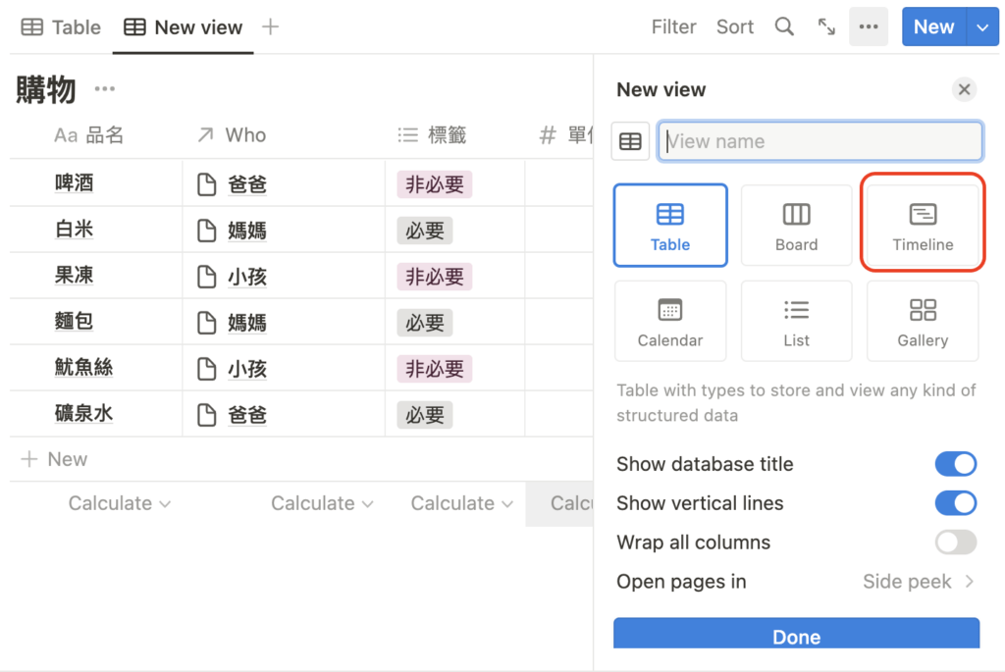Select the List view layout

point(796,321)
